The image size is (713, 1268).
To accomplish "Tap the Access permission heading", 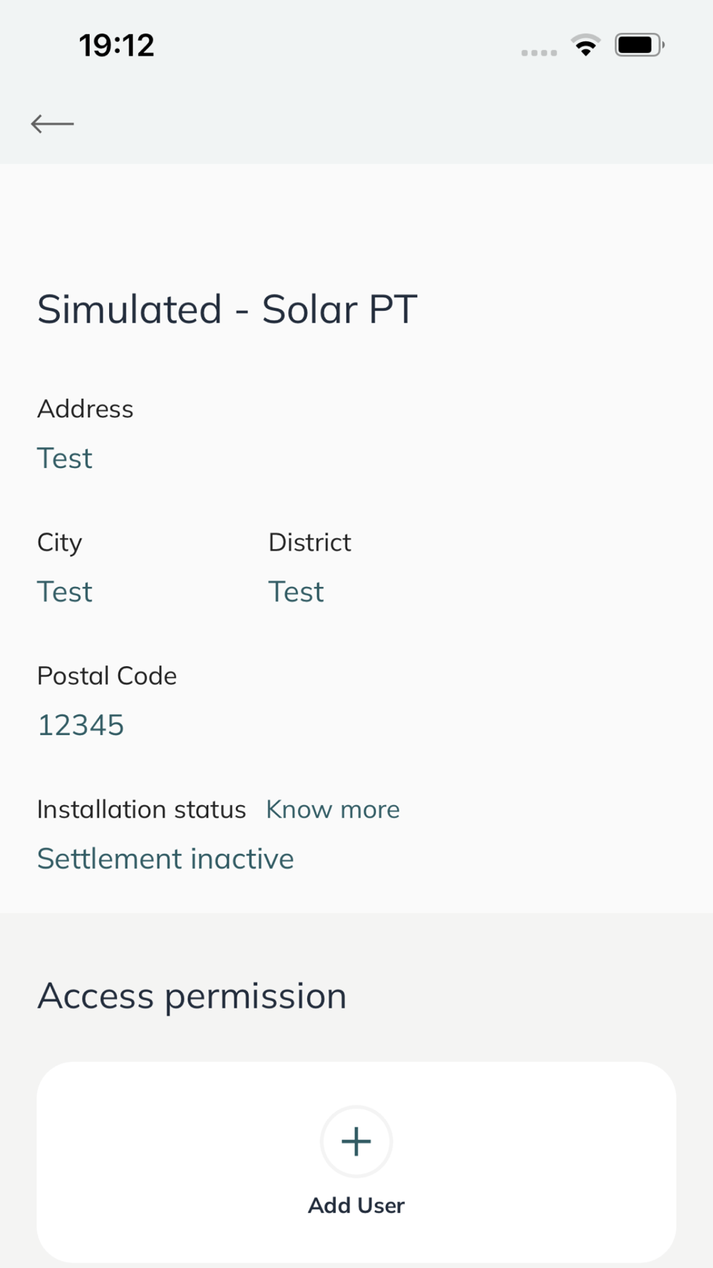I will pyautogui.click(x=192, y=996).
